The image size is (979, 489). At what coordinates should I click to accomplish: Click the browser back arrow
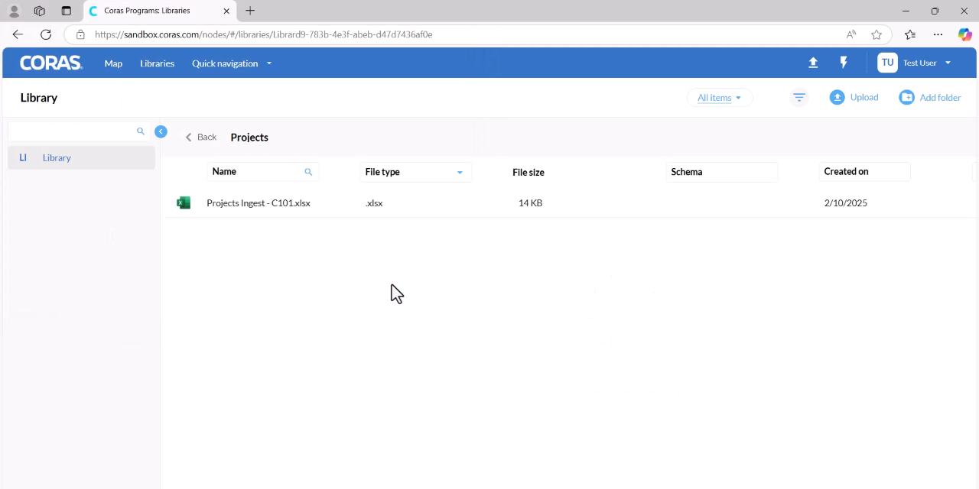coord(18,34)
